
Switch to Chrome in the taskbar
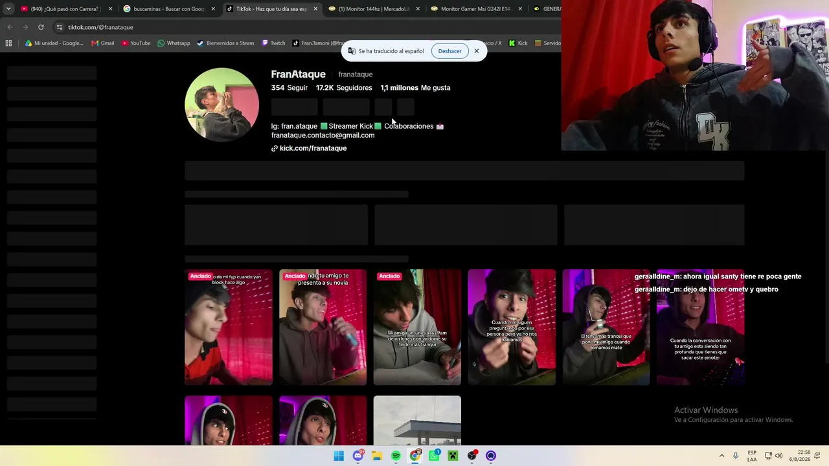(x=415, y=456)
